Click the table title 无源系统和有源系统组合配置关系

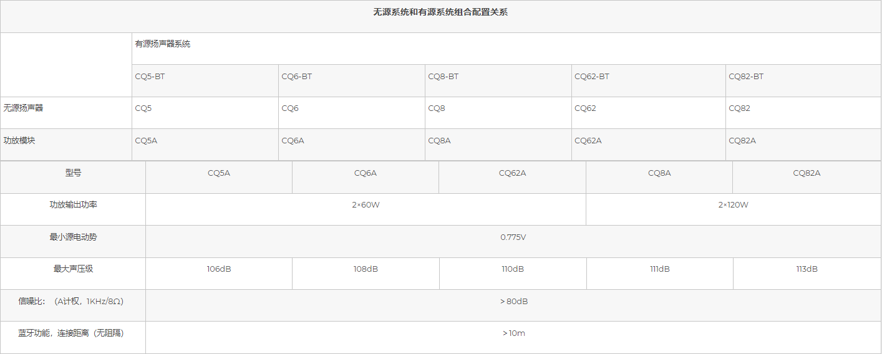[440, 12]
